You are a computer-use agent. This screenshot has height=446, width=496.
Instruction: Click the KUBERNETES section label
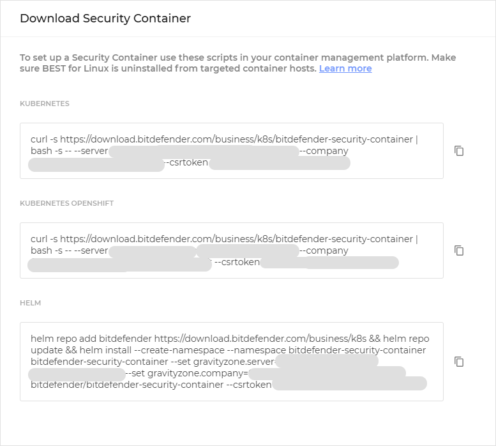coord(45,104)
